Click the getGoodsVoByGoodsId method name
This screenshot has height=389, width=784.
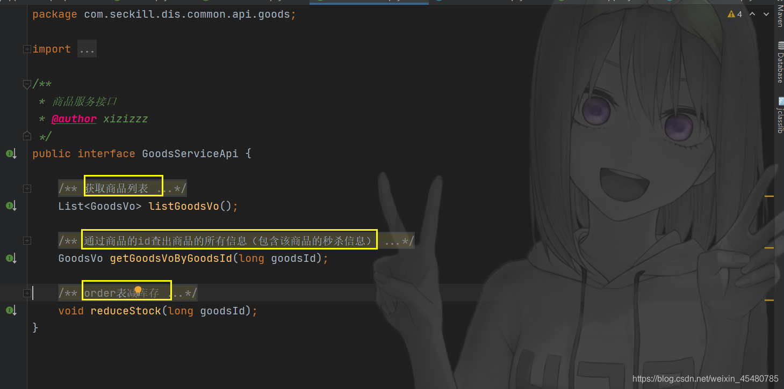[171, 259]
